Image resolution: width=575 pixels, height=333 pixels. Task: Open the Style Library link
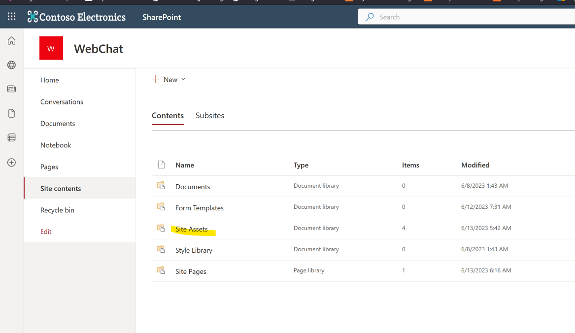(194, 250)
